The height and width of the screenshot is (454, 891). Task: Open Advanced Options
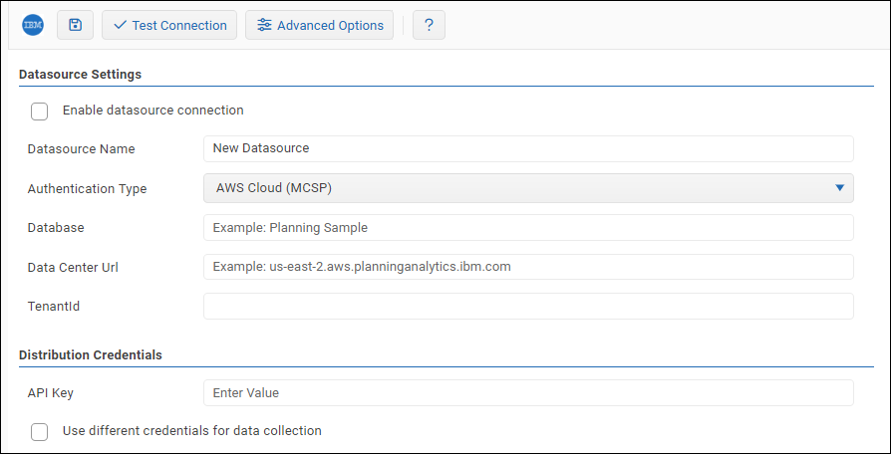click(x=320, y=25)
